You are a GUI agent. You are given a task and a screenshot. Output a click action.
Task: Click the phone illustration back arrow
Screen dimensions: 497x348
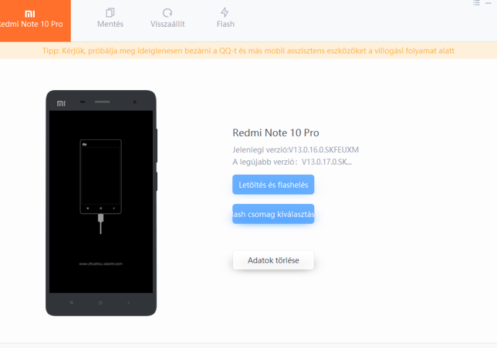(129, 303)
